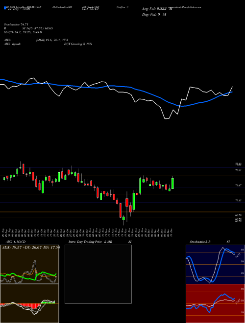
Task: Click the blue 12 Day SMA legend square
Action: point(5,8)
